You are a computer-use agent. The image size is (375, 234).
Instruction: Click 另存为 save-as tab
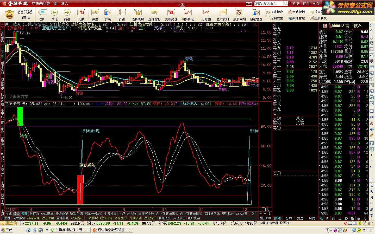pos(34,214)
